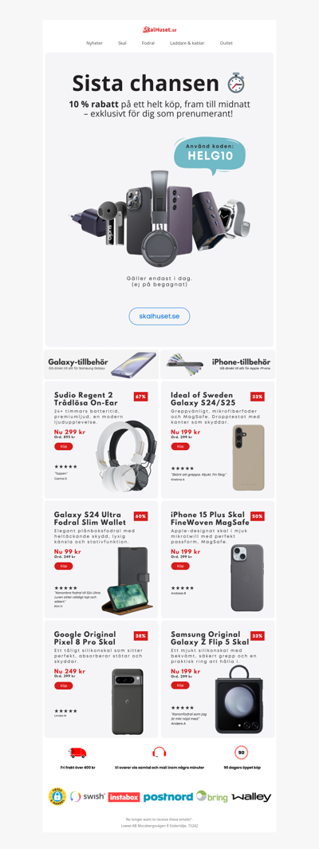
Task: Click the red headset support icon
Action: [159, 752]
